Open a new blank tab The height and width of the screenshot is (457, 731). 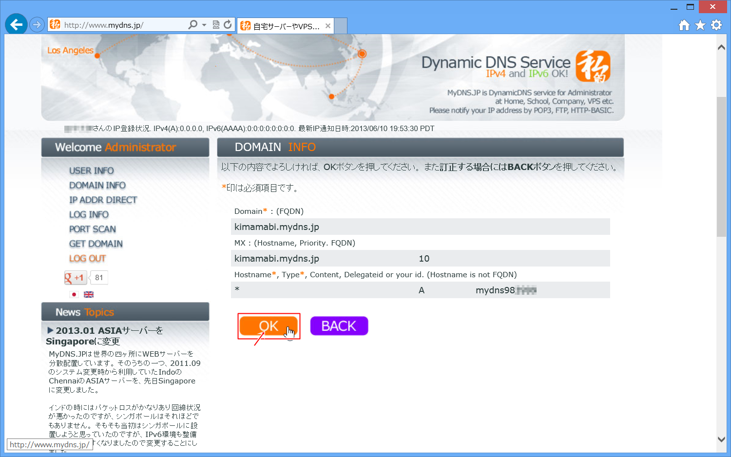pyautogui.click(x=341, y=26)
